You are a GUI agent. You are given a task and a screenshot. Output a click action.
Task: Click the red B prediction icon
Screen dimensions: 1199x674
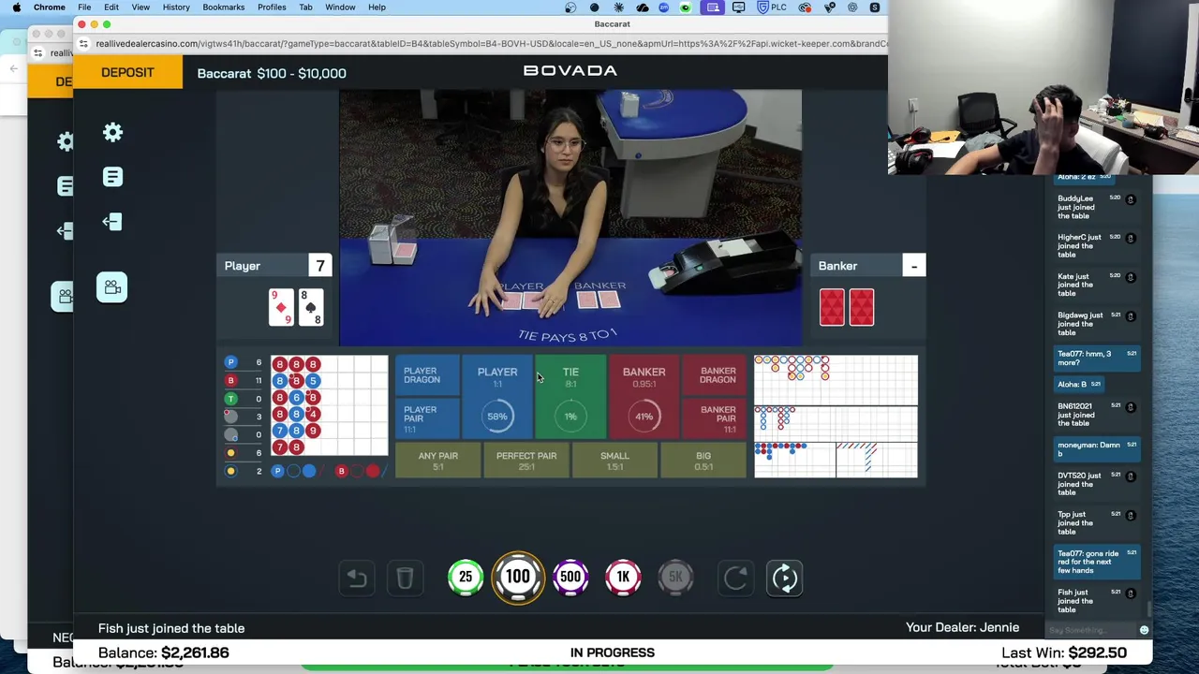pyautogui.click(x=341, y=471)
